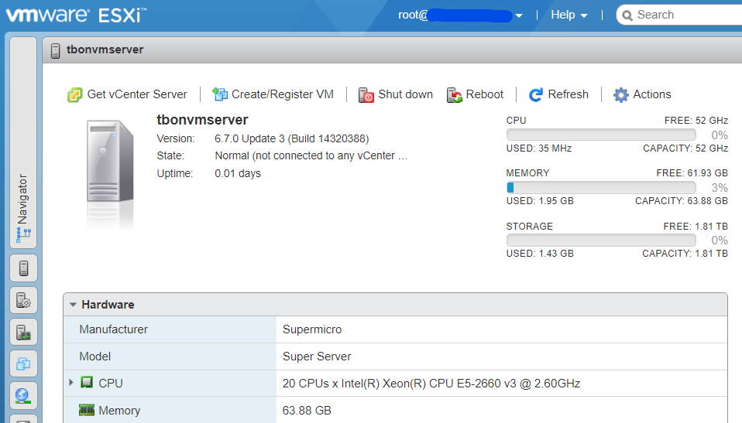The height and width of the screenshot is (423, 742).
Task: Click the red Shut down icon
Action: point(366,95)
